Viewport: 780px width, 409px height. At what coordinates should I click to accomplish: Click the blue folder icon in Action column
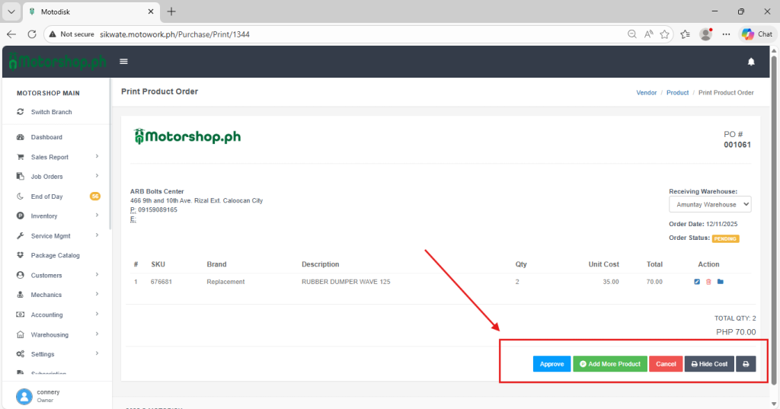tap(721, 282)
